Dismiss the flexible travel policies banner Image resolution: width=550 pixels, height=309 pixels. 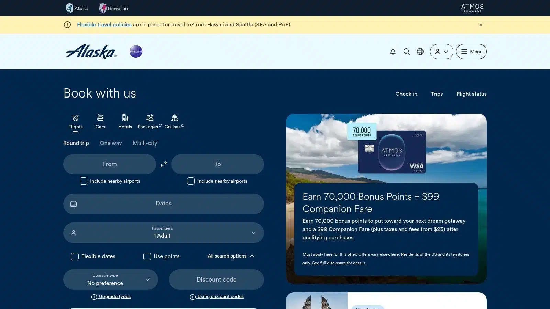point(481,25)
